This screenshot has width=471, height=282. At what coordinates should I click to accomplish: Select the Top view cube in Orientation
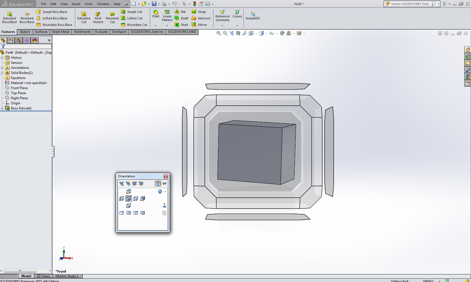click(129, 191)
